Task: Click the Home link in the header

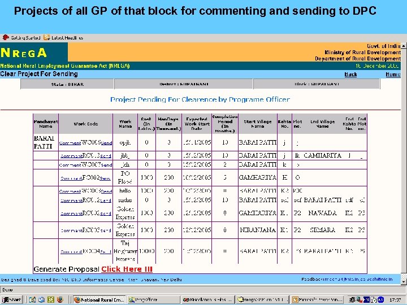Action: click(x=393, y=75)
